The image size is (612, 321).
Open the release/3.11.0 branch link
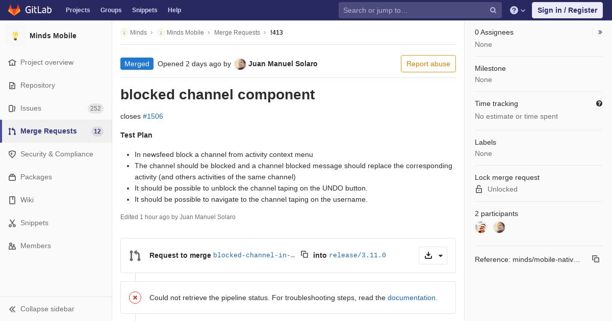[358, 255]
